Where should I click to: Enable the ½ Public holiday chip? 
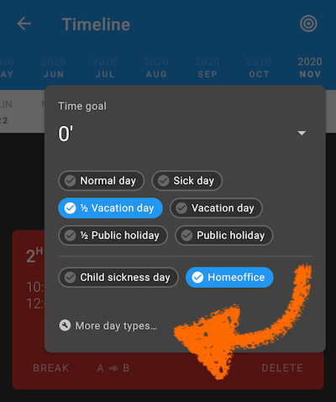tap(113, 236)
